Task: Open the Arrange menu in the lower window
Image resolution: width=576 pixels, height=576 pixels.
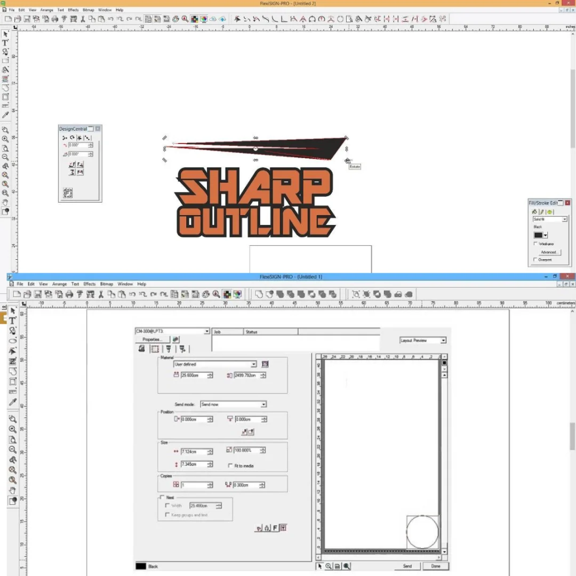Action: click(x=59, y=284)
